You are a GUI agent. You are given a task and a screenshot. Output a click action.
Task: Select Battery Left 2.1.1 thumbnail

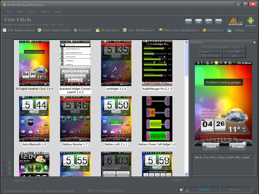pyautogui.click(x=116, y=119)
